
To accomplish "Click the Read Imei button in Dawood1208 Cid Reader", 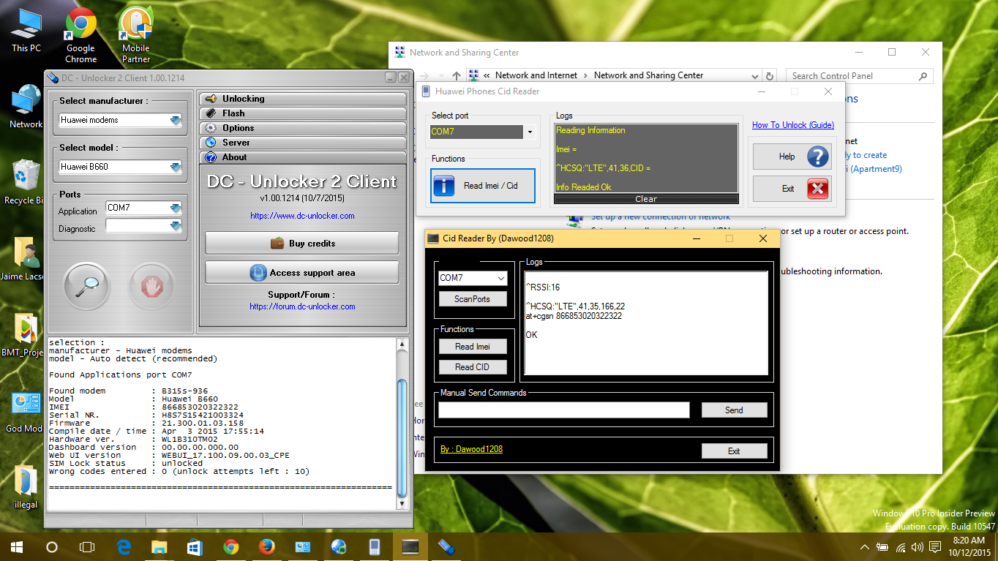I will point(472,347).
